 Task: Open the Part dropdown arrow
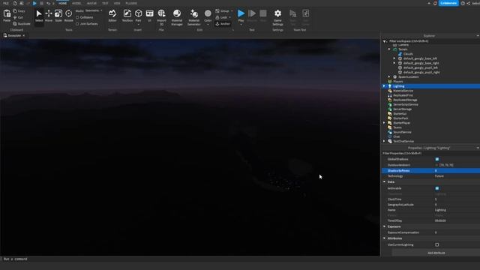(x=138, y=24)
